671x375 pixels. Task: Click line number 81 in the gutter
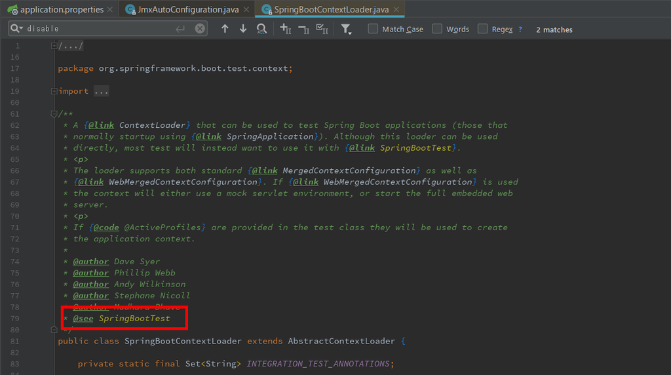point(15,341)
